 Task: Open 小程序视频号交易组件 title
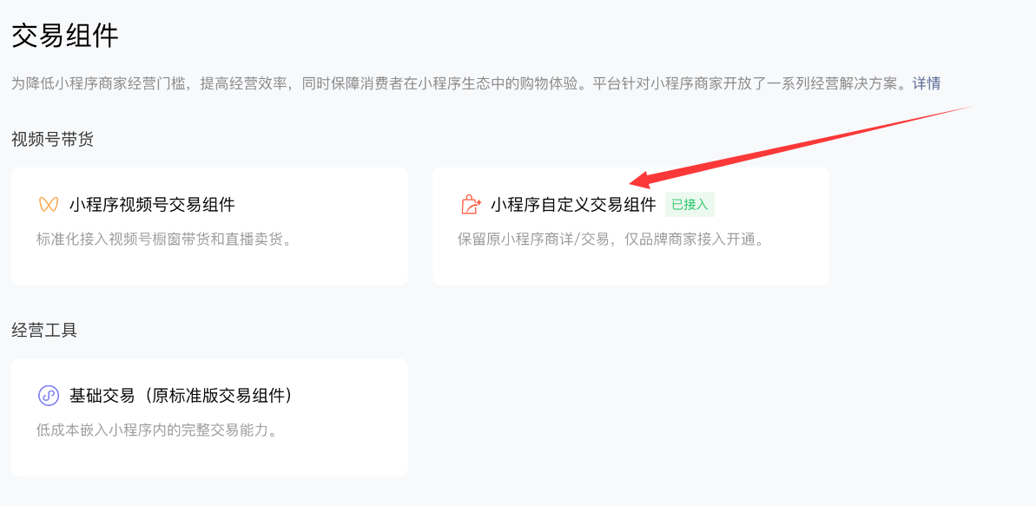tap(152, 205)
